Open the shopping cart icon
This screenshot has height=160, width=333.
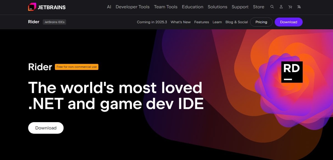click(x=290, y=7)
